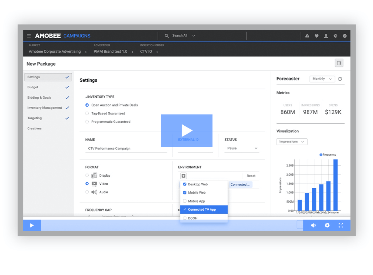
Task: Click the play button in video bar
Action: click(32, 225)
